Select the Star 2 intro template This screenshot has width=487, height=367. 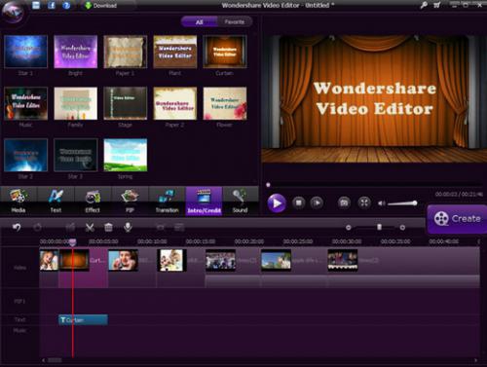pyautogui.click(x=25, y=155)
